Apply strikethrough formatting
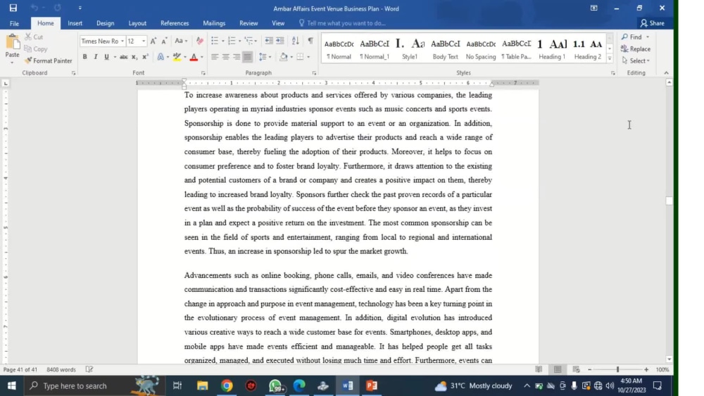The image size is (704, 396). tap(123, 57)
